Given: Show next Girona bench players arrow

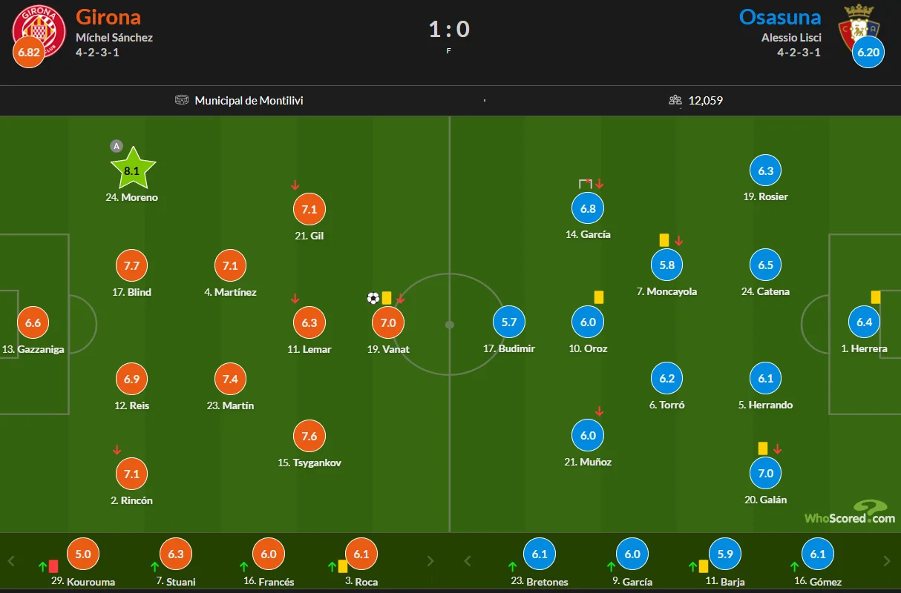Looking at the screenshot, I should tap(430, 561).
